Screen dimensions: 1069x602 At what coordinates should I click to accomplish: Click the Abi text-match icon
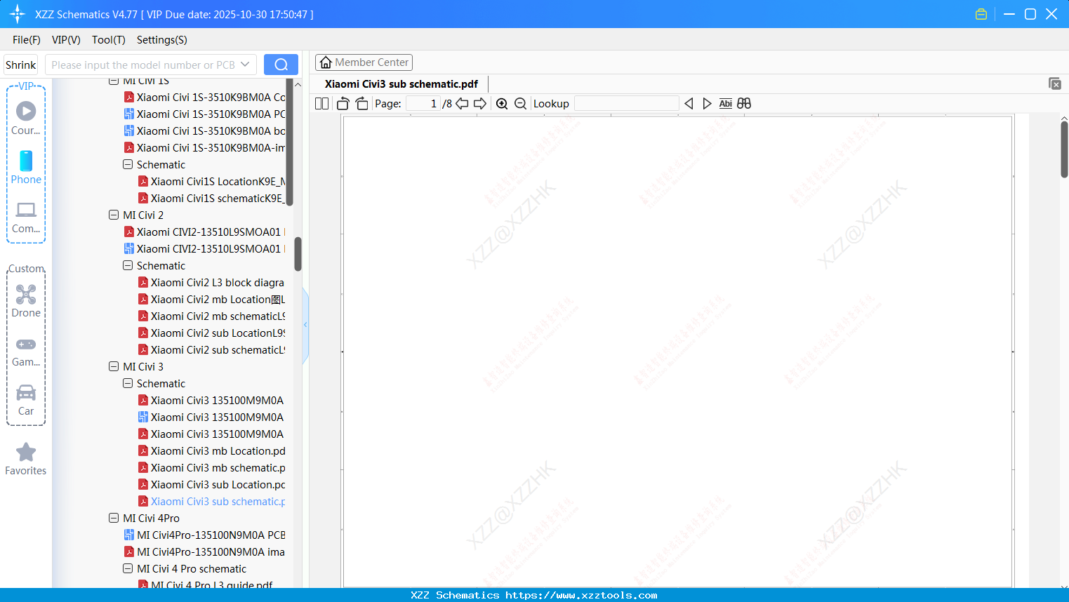[726, 103]
